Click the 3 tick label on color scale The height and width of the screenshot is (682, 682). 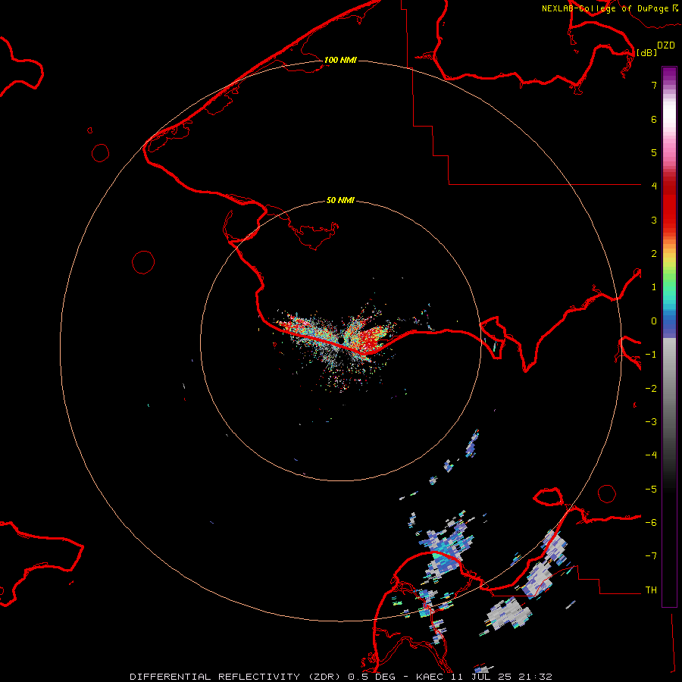[x=654, y=220]
